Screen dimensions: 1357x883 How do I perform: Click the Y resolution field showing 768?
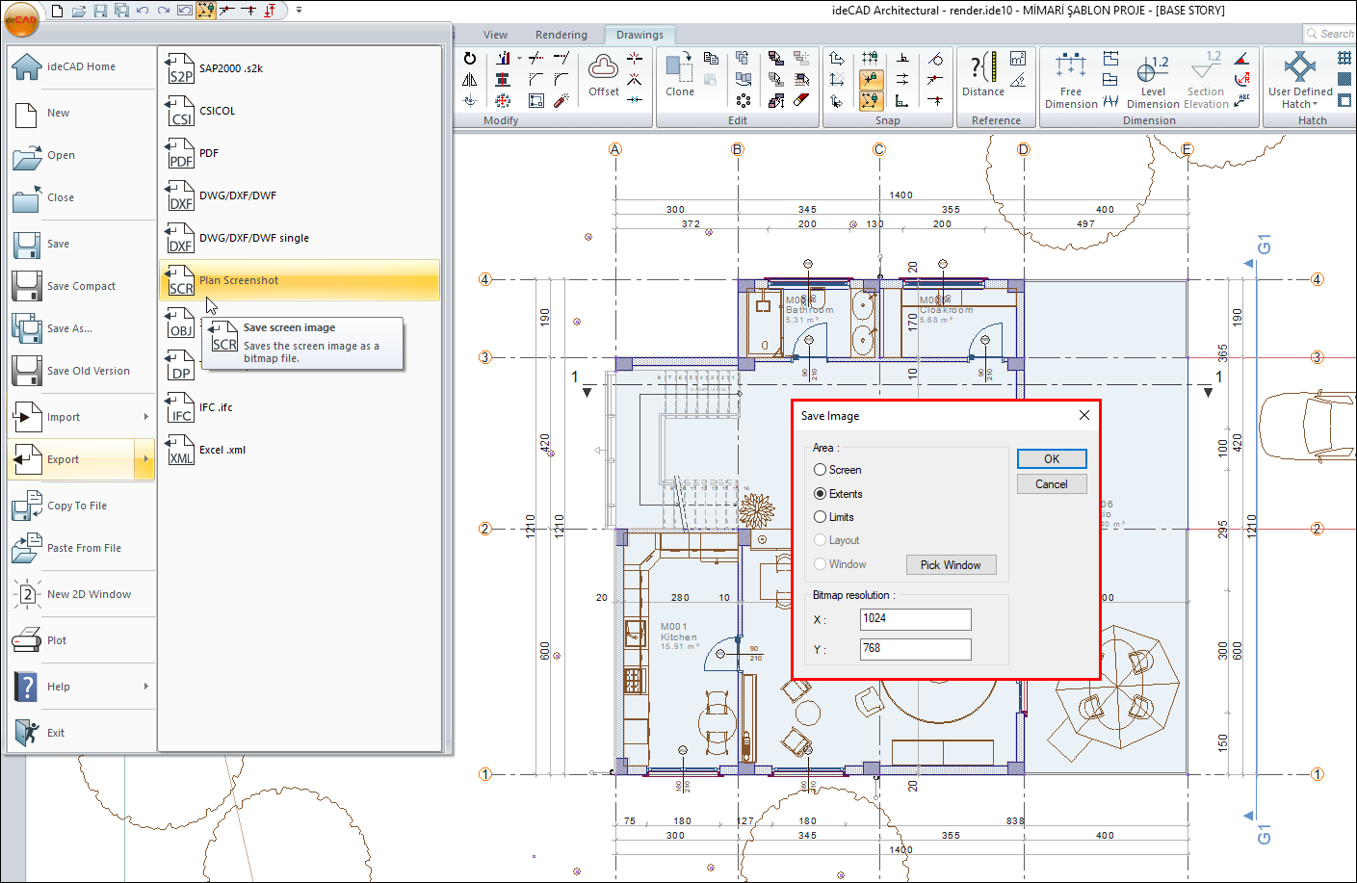tap(915, 649)
